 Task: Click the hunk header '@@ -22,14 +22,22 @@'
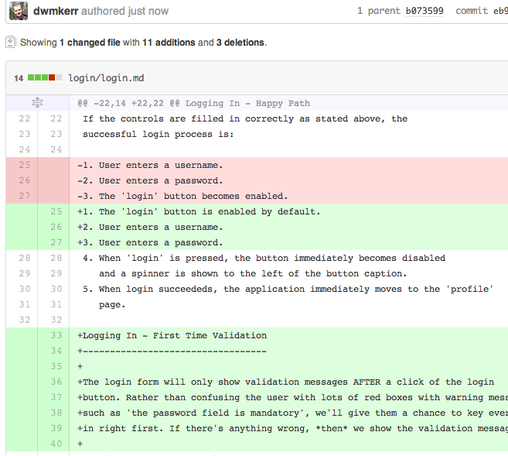pos(129,103)
